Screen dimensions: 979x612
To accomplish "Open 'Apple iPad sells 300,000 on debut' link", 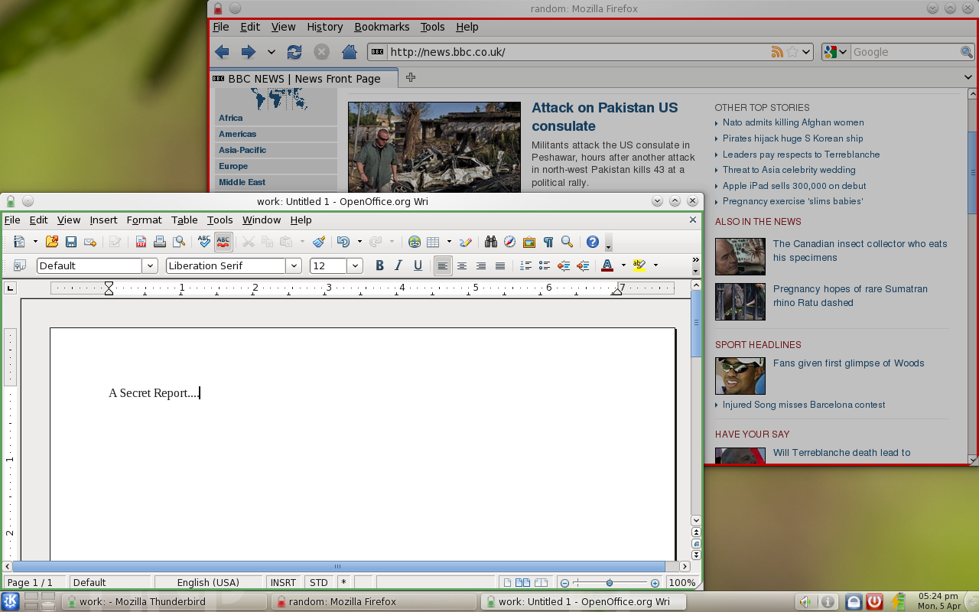I will pos(795,186).
